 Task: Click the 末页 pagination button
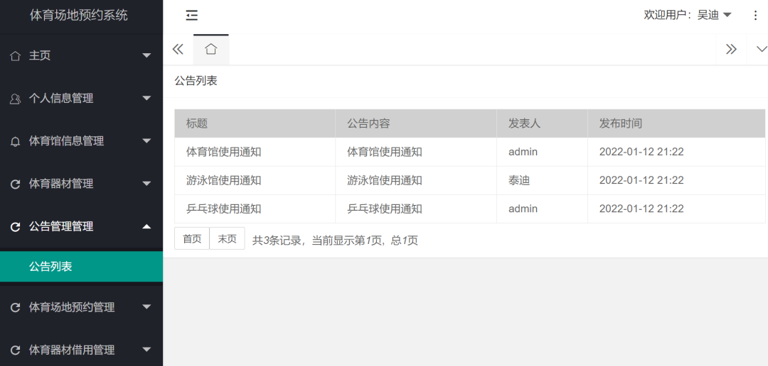coord(228,238)
